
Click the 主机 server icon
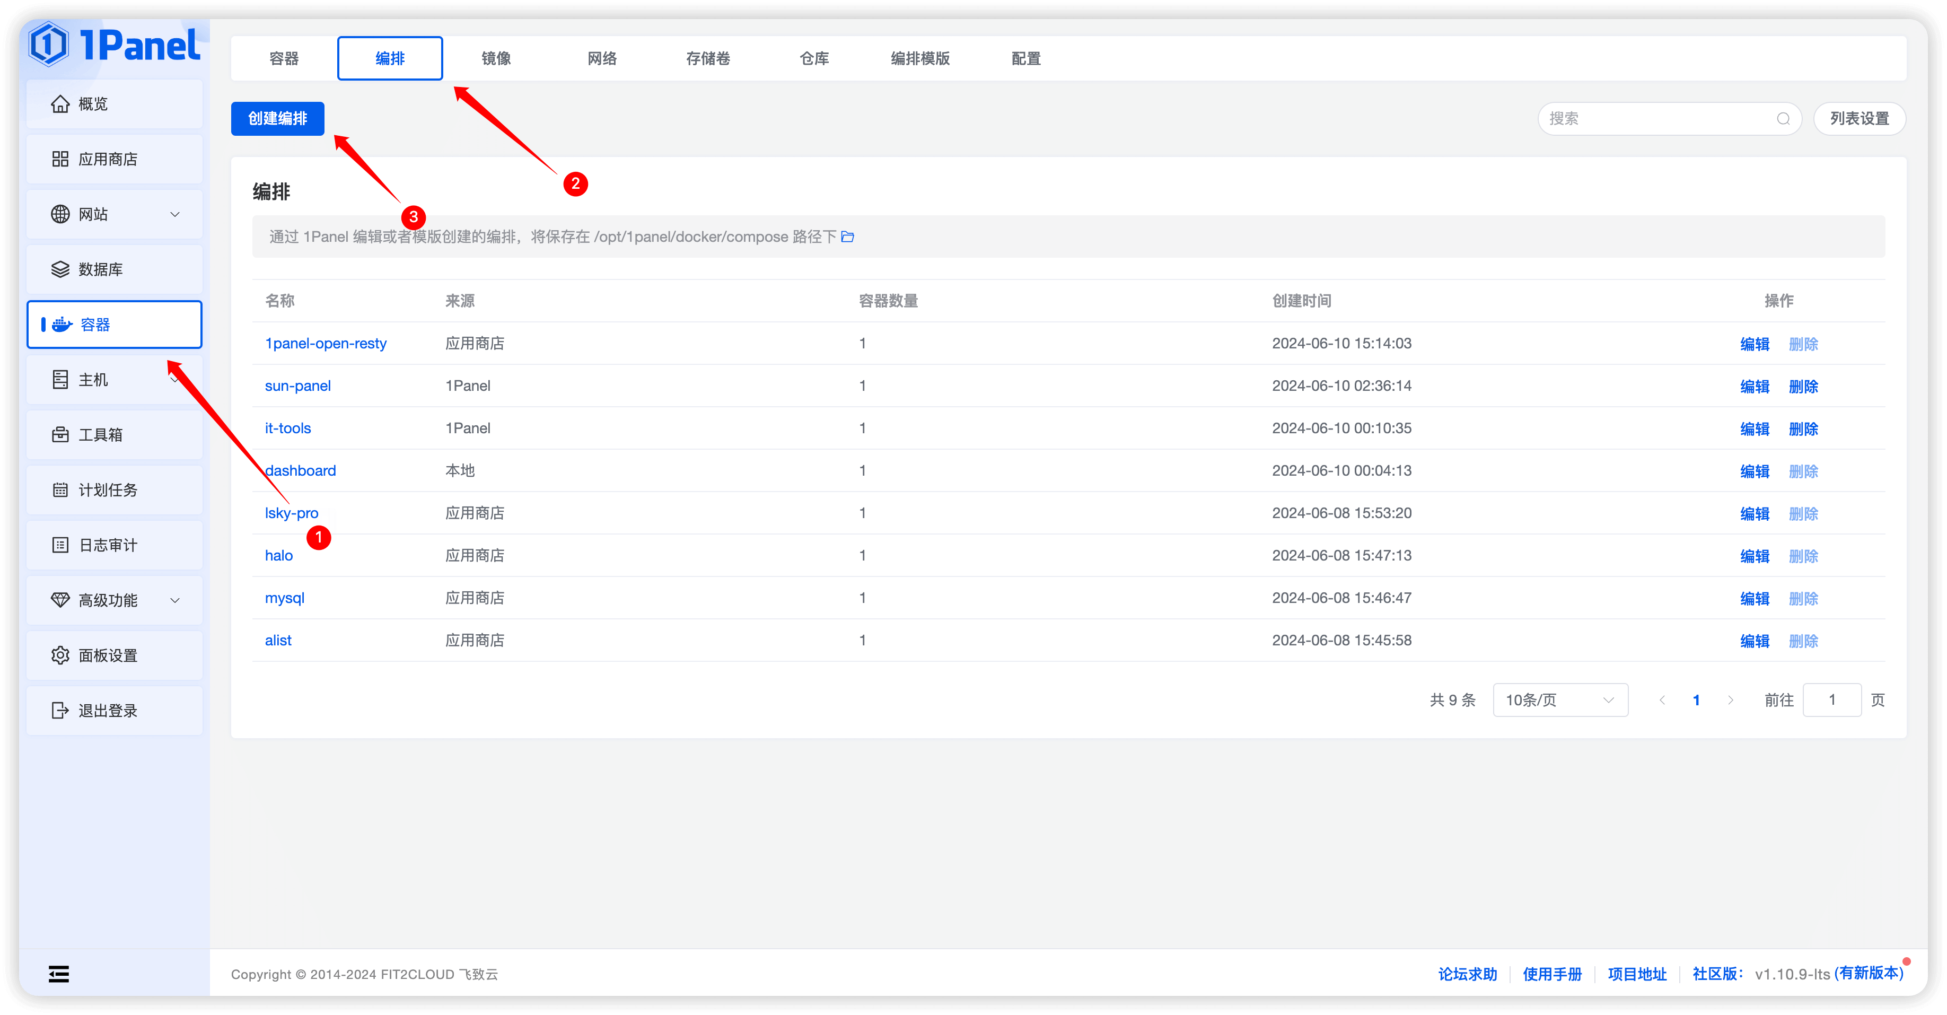(60, 379)
